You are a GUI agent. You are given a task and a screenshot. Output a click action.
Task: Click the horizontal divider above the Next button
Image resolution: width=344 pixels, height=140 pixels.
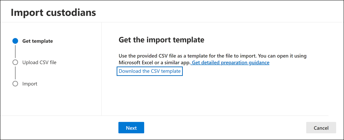(209, 115)
